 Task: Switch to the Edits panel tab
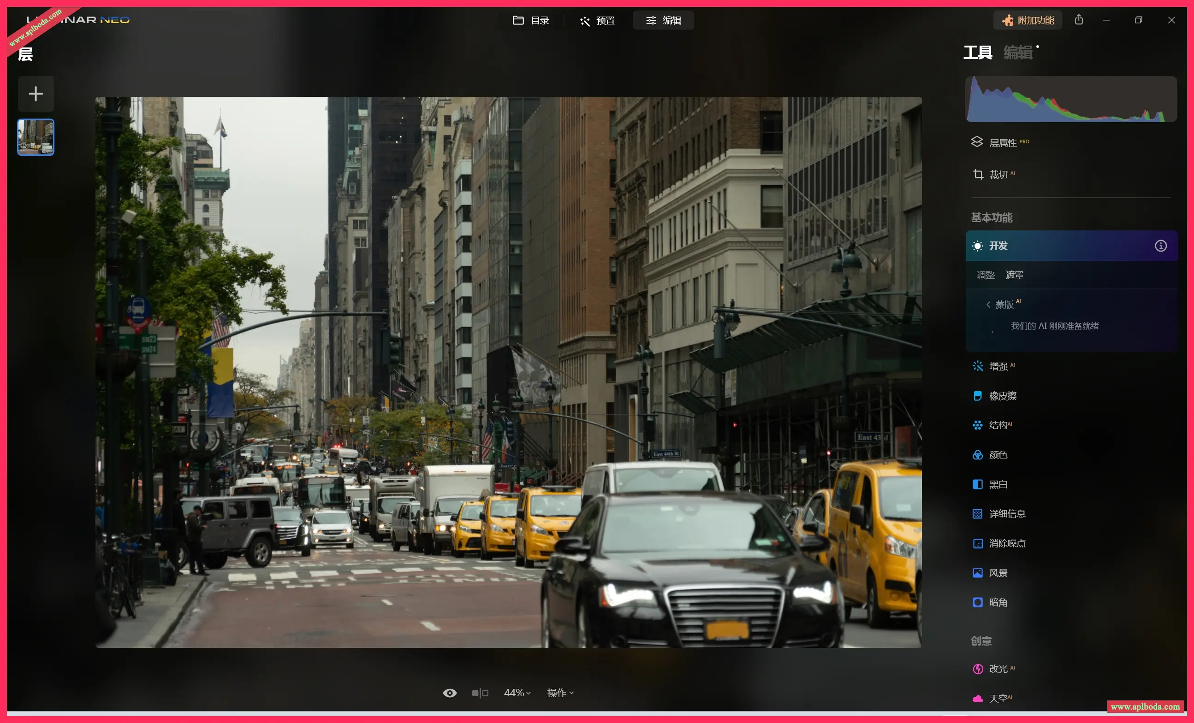1018,52
